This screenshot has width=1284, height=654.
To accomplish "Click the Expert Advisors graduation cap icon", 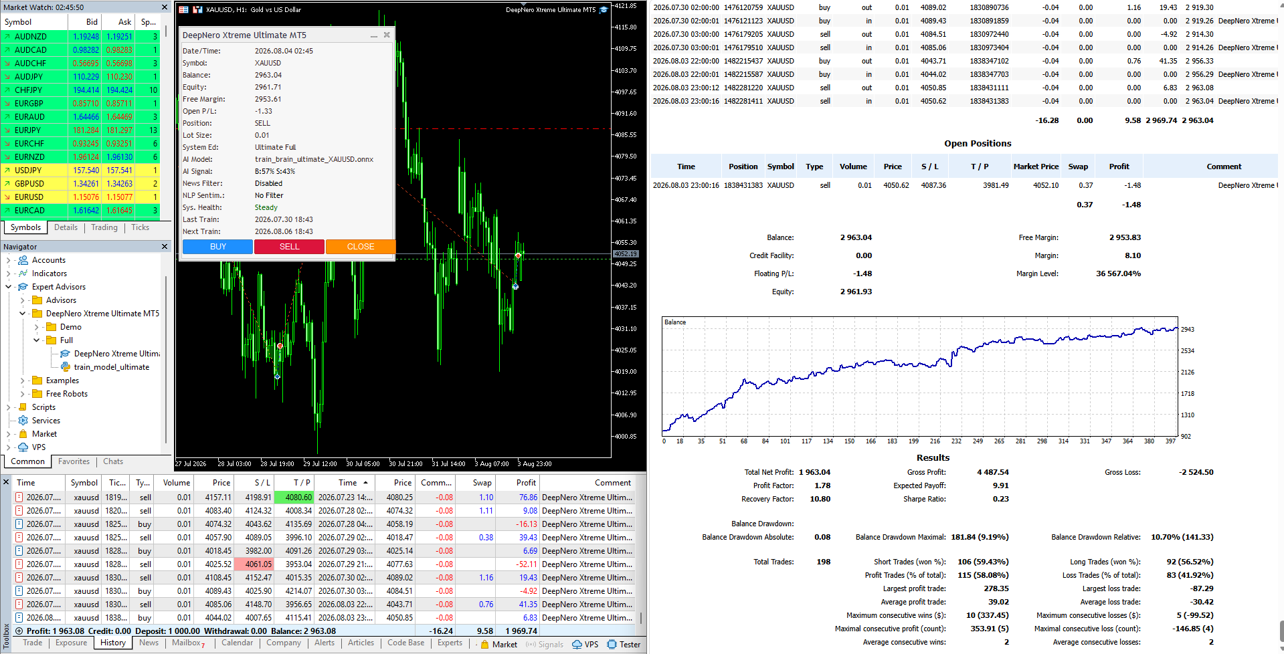I will tap(23, 287).
